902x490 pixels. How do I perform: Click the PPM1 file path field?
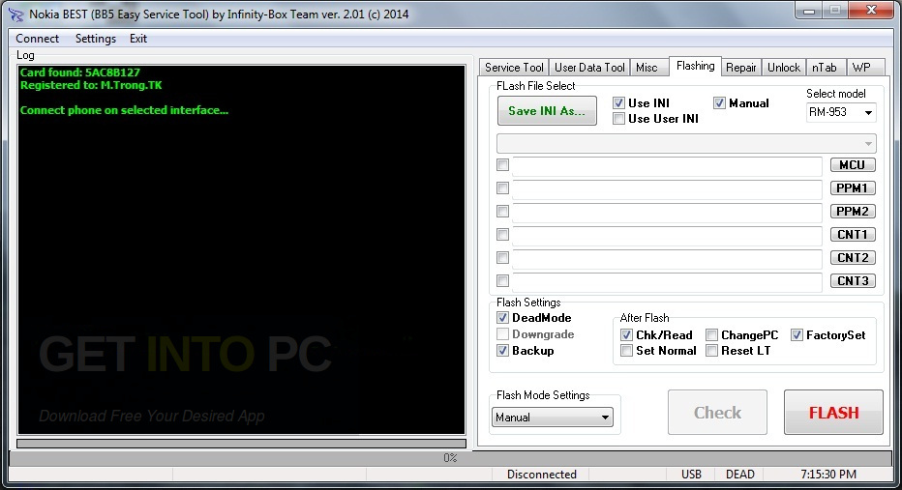pyautogui.click(x=667, y=189)
